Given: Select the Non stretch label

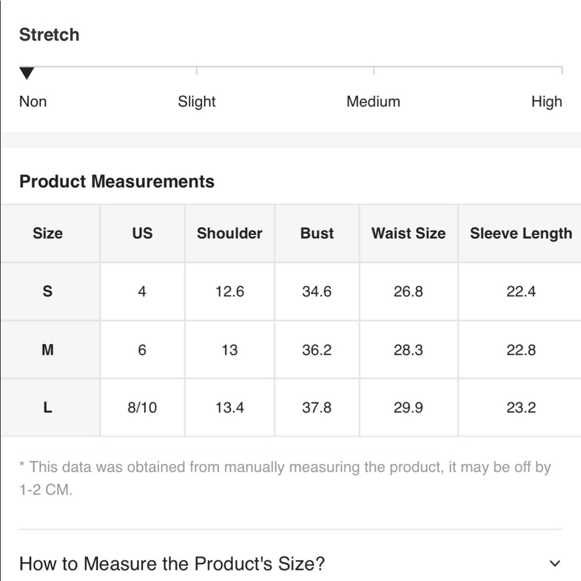Looking at the screenshot, I should tap(33, 102).
